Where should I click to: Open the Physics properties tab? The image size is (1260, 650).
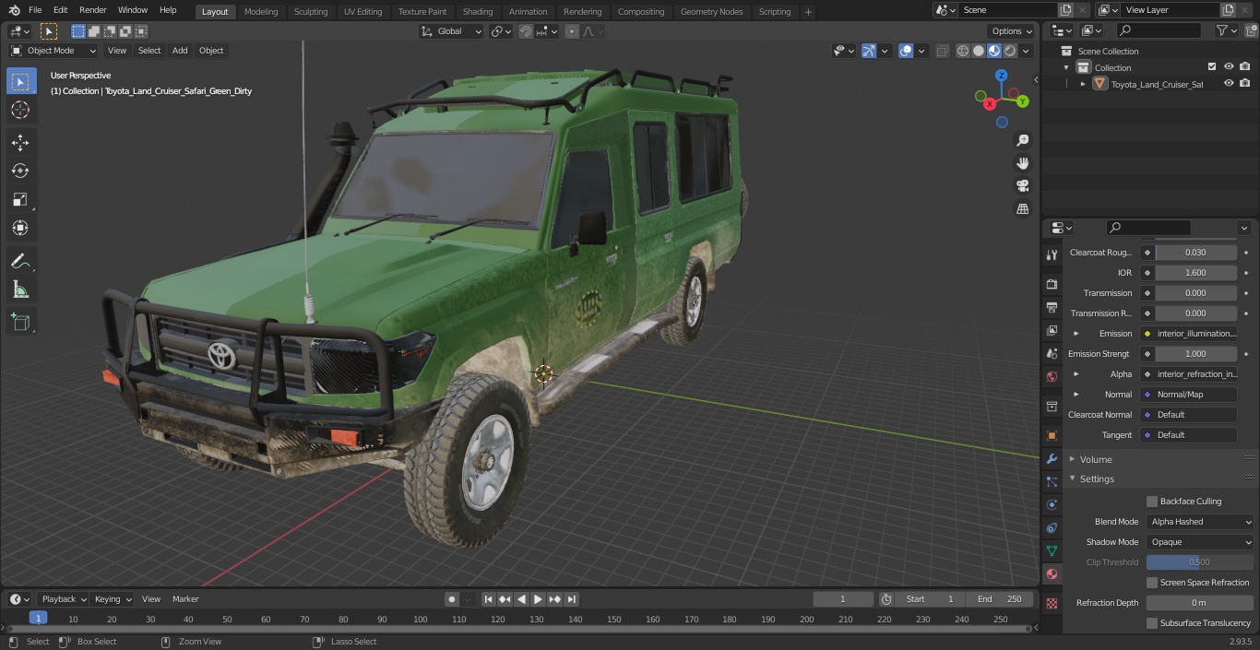pos(1052,504)
